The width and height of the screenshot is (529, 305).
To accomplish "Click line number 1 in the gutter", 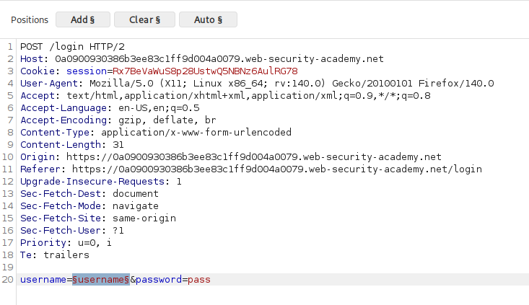I will point(10,47).
